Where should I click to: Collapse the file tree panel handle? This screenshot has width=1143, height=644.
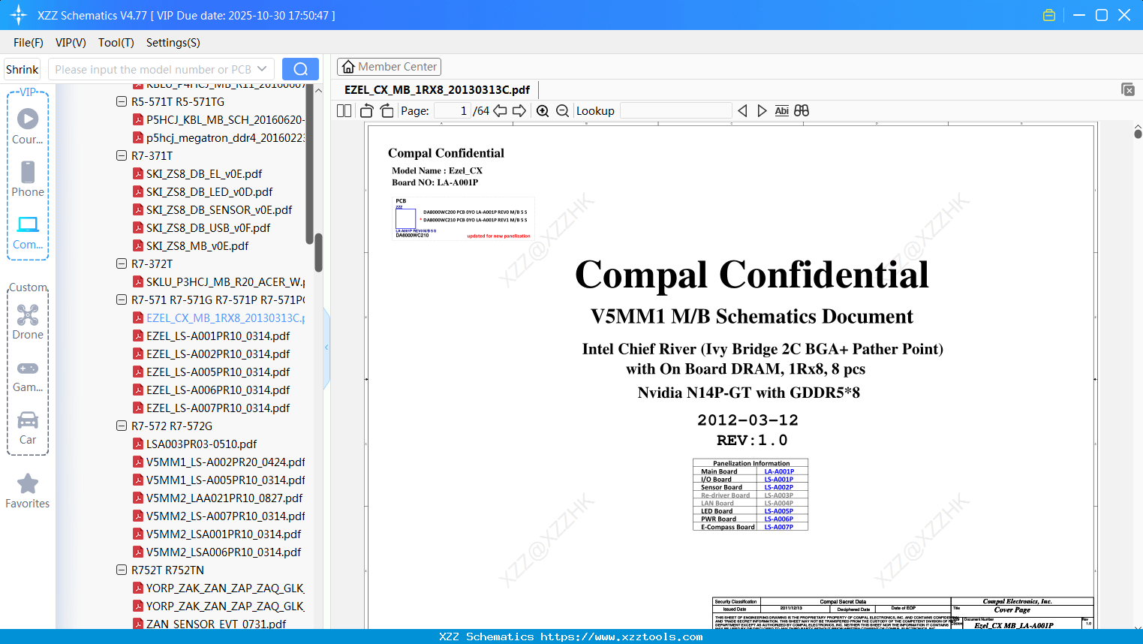[326, 347]
